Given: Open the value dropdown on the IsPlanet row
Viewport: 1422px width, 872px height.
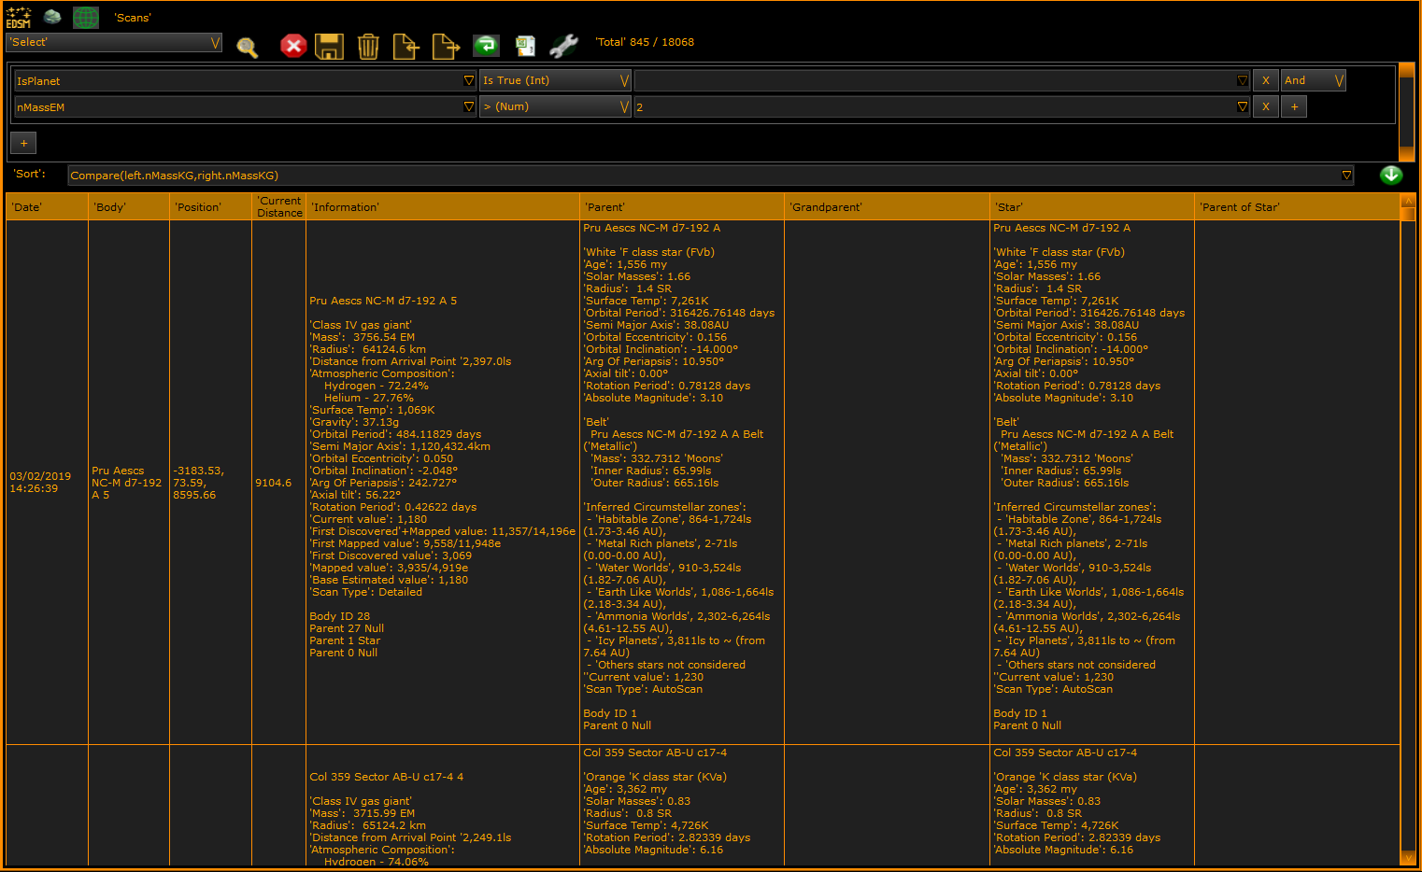Looking at the screenshot, I should click(1243, 80).
